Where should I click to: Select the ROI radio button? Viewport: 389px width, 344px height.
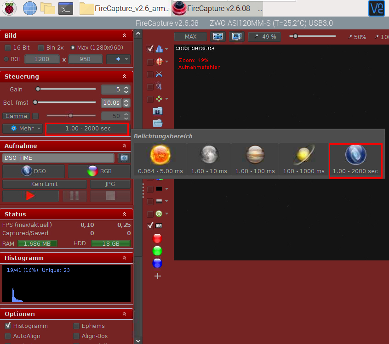coord(6,59)
